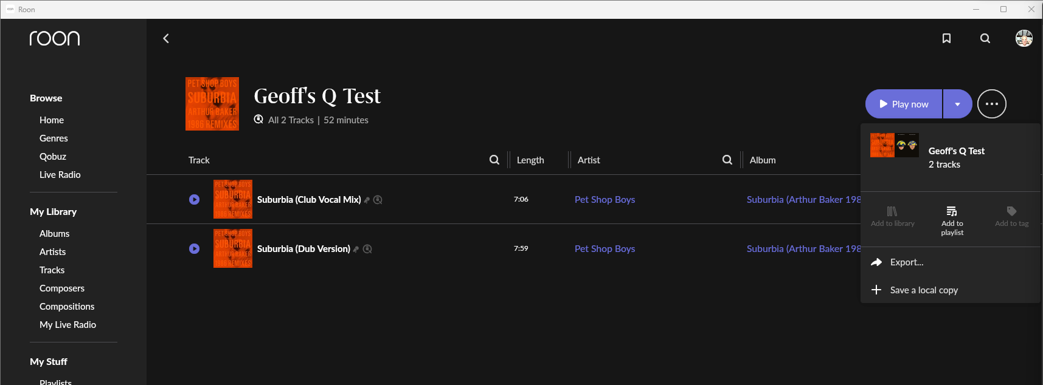Click the 7:59 track length

pyautogui.click(x=521, y=248)
